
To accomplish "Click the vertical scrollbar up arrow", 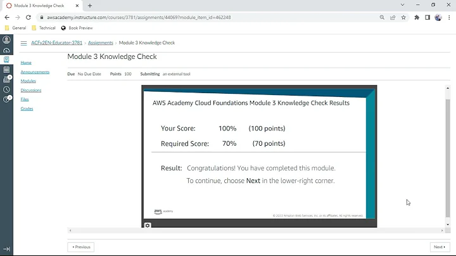I will tap(448, 88).
